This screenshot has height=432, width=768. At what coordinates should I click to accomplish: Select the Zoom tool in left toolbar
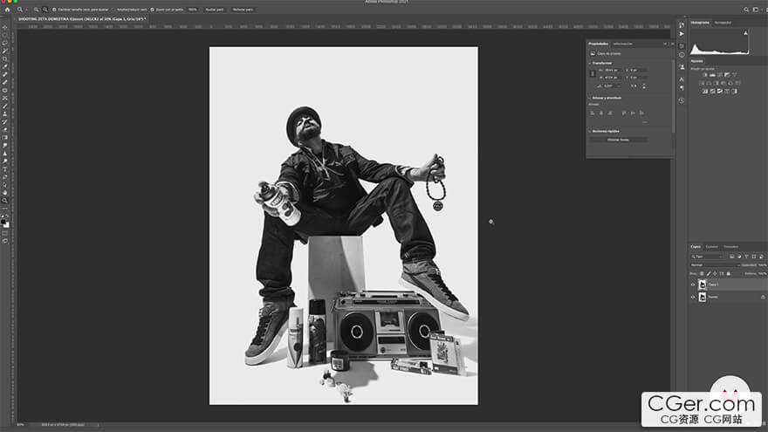(4, 200)
